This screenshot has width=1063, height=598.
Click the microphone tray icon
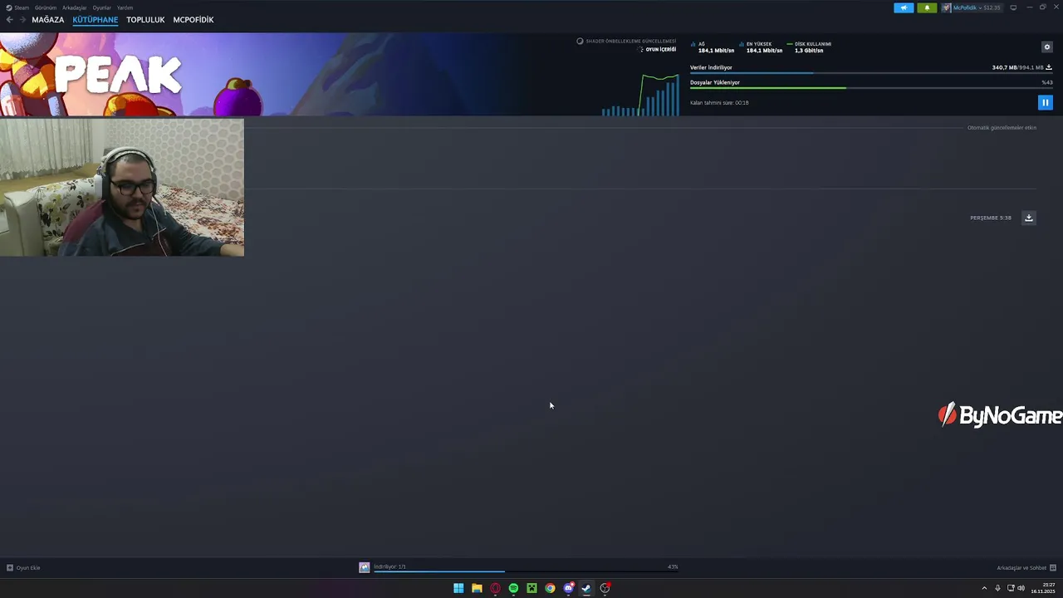997,588
